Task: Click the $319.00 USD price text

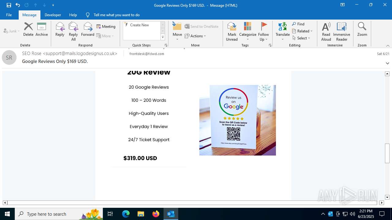Action: [140, 158]
